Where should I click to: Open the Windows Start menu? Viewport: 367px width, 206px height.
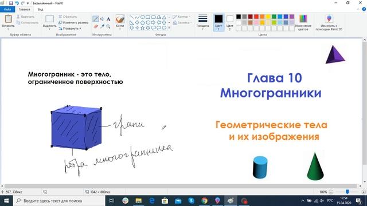point(6,201)
